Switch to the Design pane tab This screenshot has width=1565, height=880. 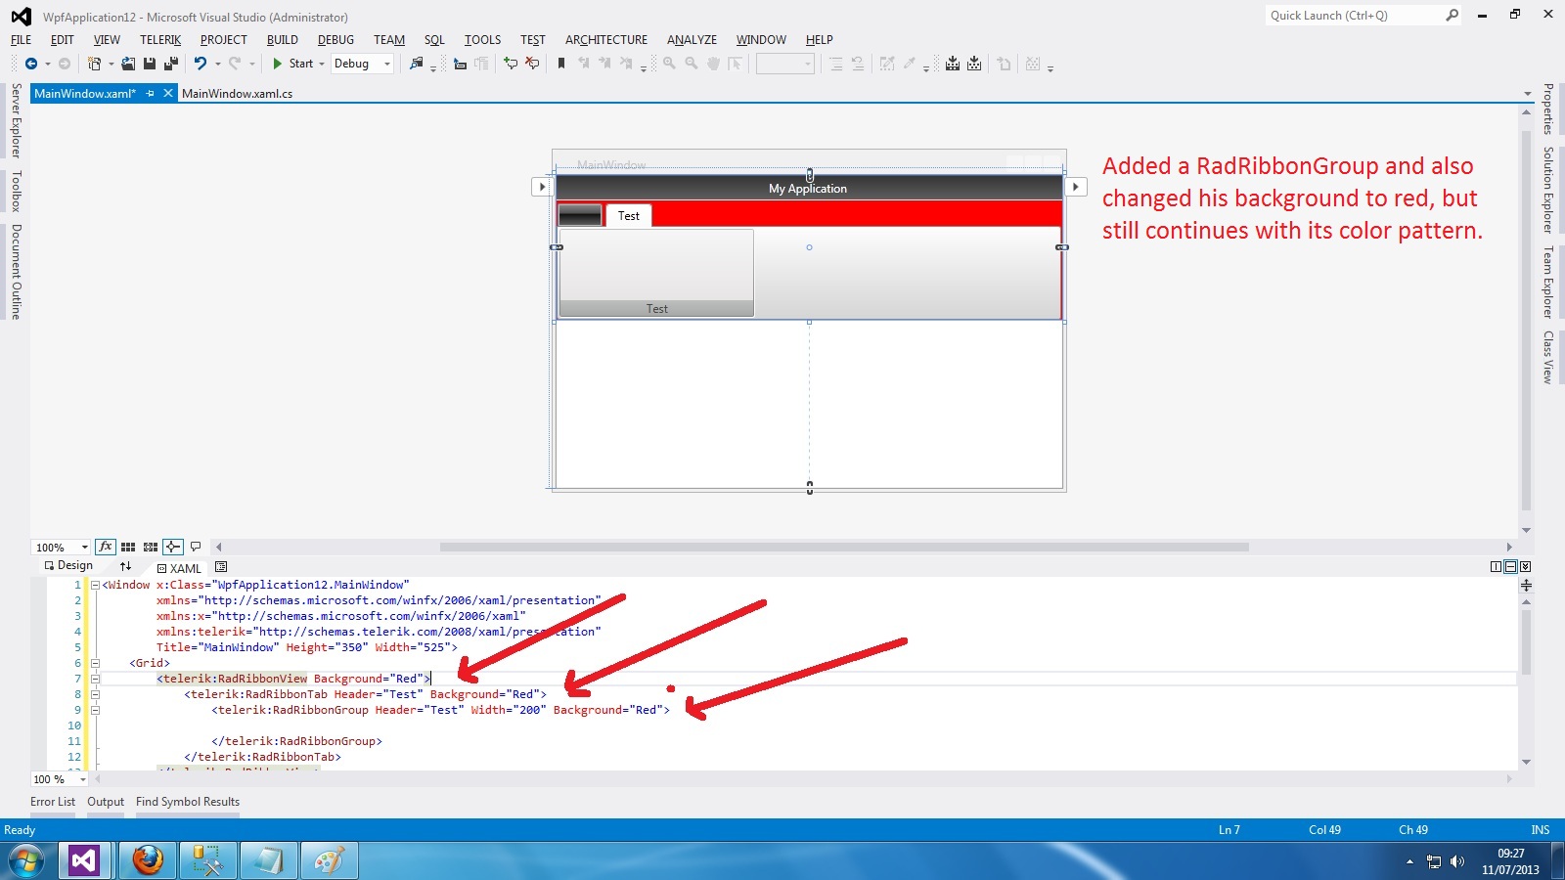tap(68, 565)
